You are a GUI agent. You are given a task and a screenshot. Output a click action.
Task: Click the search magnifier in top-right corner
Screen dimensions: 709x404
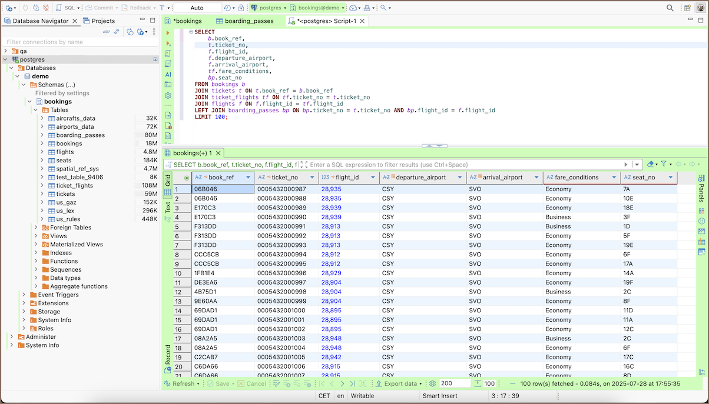[670, 8]
